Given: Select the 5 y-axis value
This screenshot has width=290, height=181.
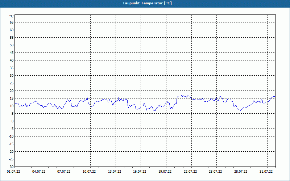Looking at the screenshot, I should click(x=13, y=114).
